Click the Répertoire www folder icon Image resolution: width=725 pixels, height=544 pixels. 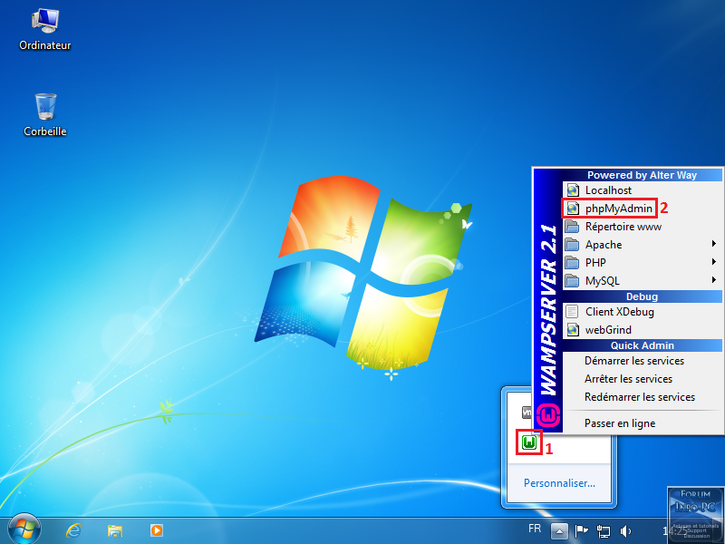tap(573, 227)
